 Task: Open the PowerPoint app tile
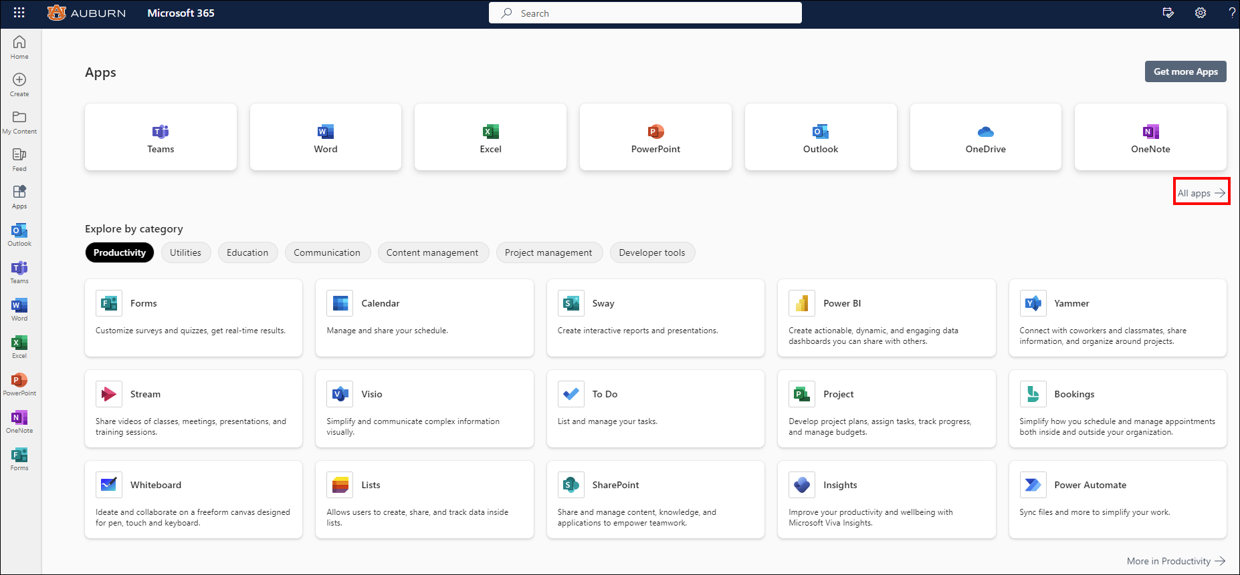655,137
